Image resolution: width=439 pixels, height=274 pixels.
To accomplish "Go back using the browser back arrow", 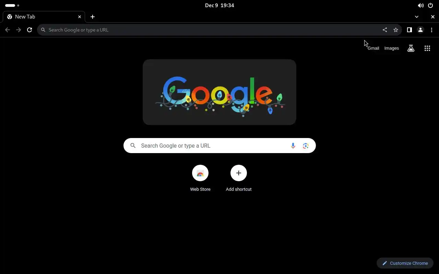I will click(x=8, y=30).
